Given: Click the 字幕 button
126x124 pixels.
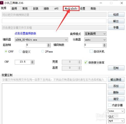Looking at the screenshot, I should [116, 27].
